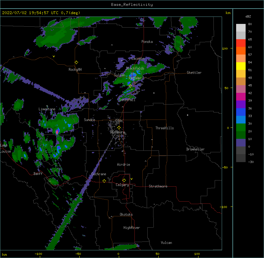This screenshot has height=258, width=264.
Task: Click the Drumheller town label
Action: [x=195, y=149]
